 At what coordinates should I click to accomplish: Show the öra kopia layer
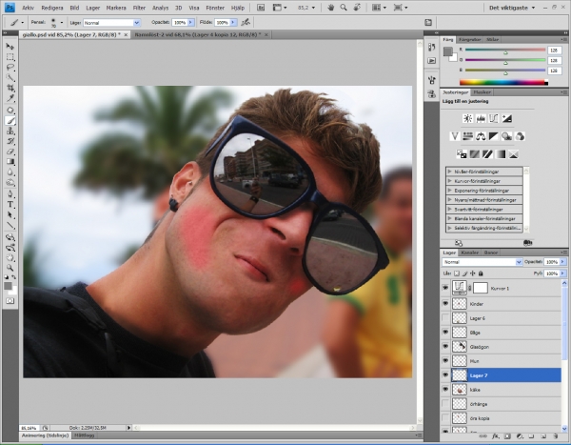tap(445, 418)
